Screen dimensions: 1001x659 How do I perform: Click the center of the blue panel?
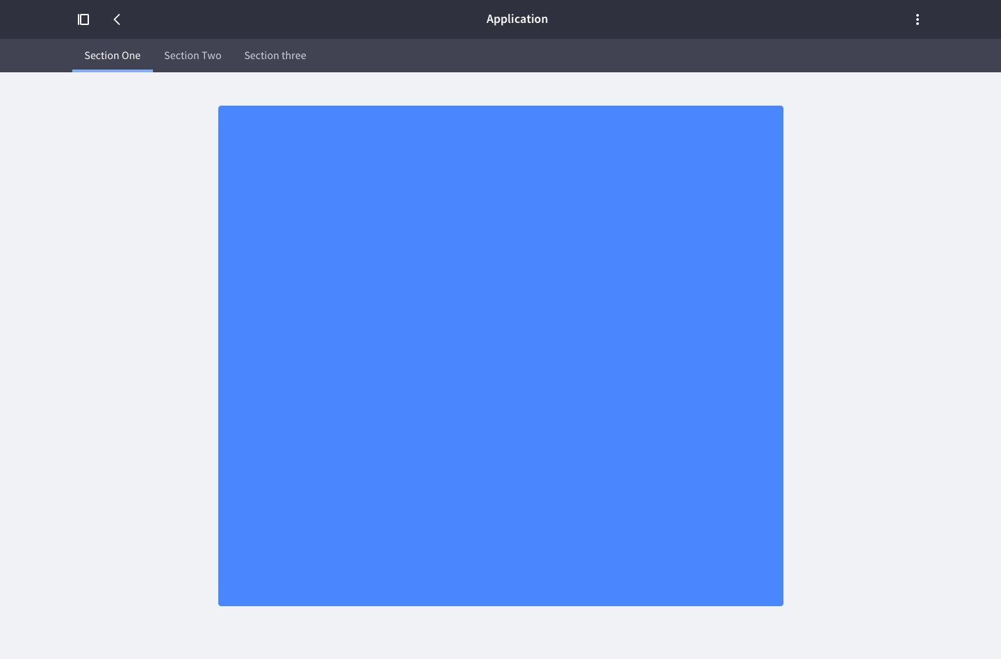[x=500, y=355]
